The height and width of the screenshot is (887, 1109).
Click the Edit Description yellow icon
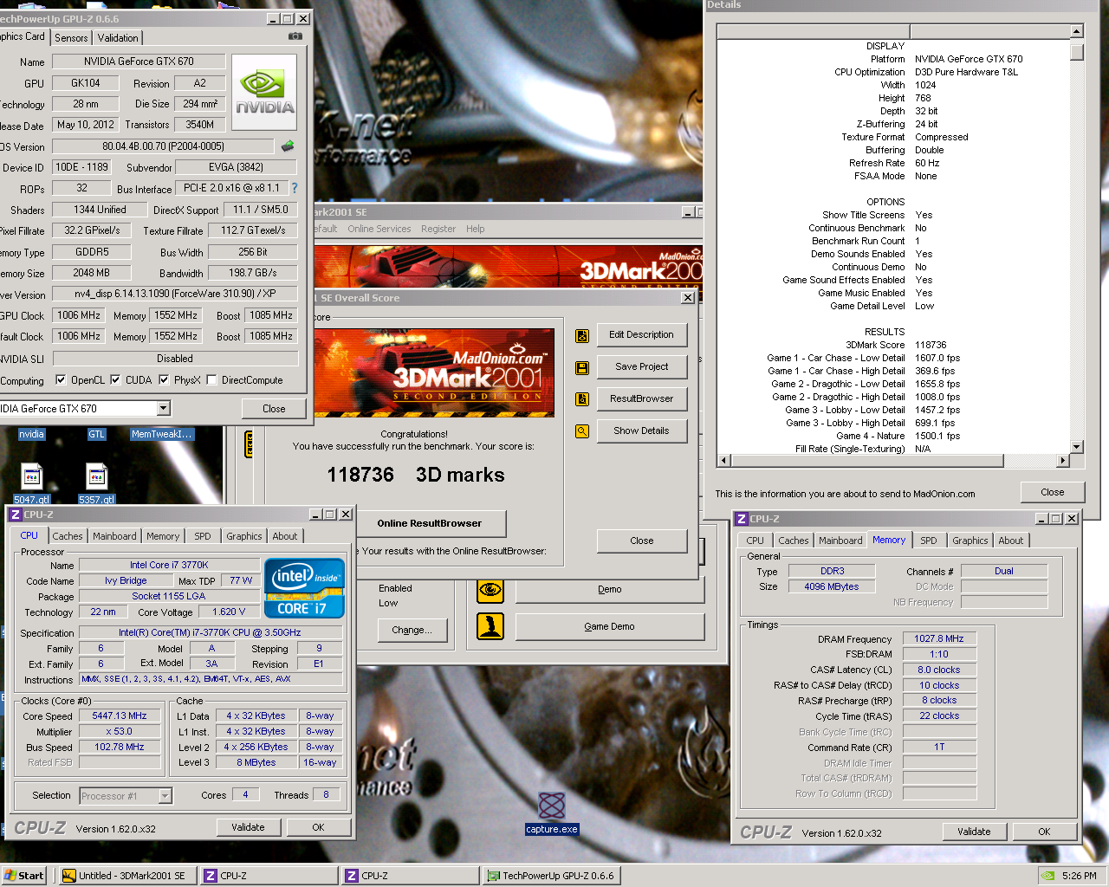[x=582, y=335]
